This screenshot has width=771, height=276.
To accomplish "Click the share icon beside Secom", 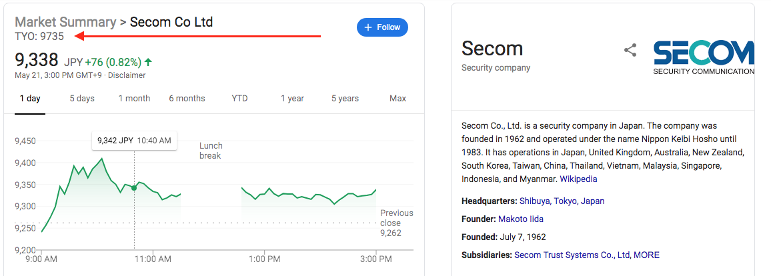I will tap(630, 50).
